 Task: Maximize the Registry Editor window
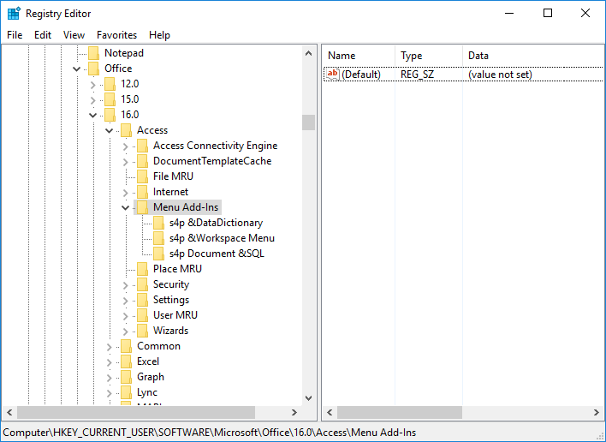pos(548,13)
